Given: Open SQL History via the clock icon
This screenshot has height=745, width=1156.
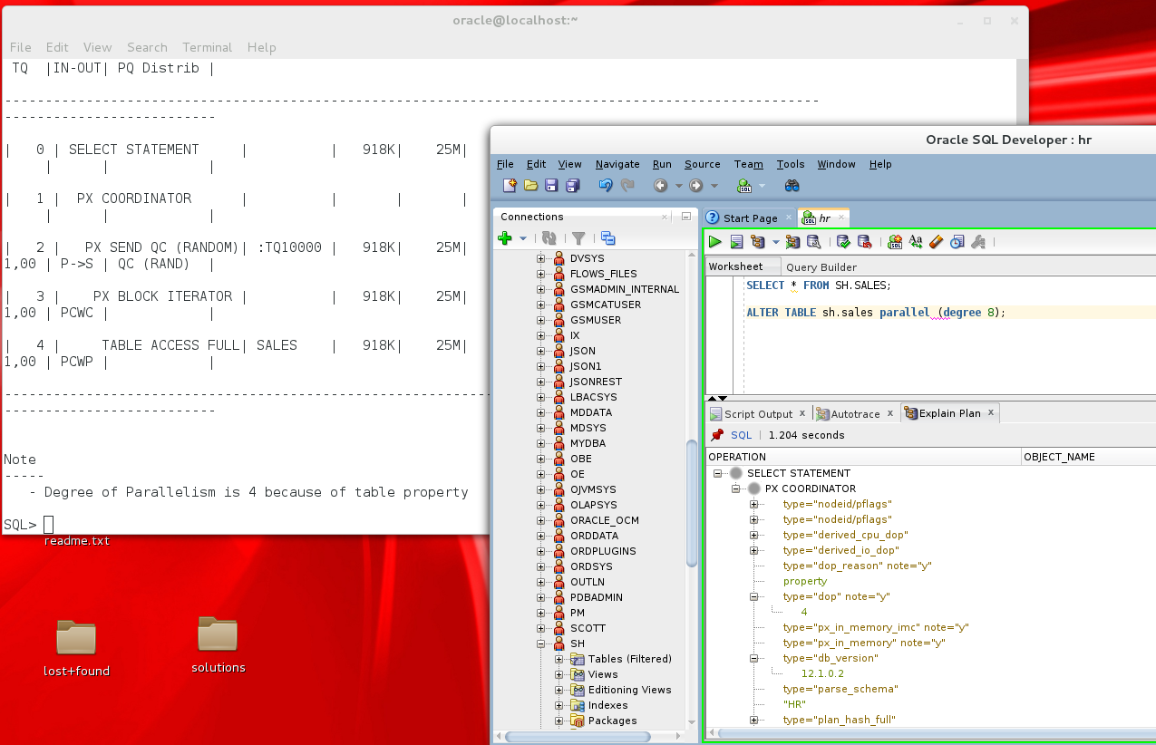Looking at the screenshot, I should pyautogui.click(x=956, y=241).
